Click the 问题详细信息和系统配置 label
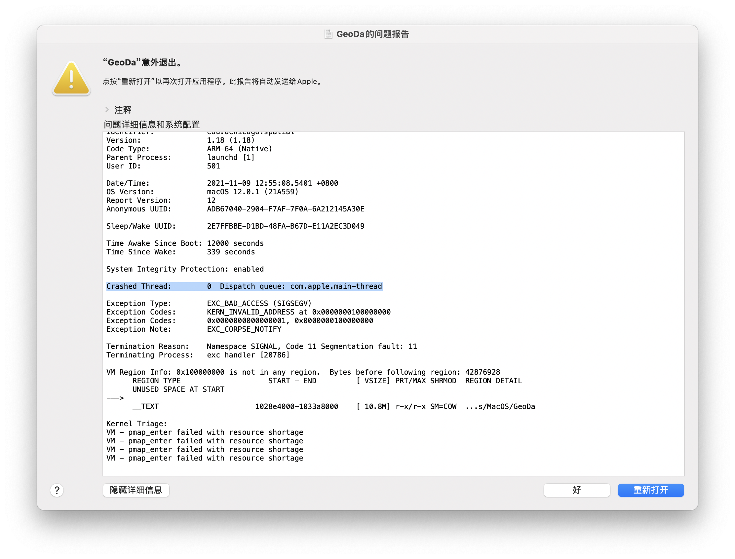735x559 pixels. (151, 125)
